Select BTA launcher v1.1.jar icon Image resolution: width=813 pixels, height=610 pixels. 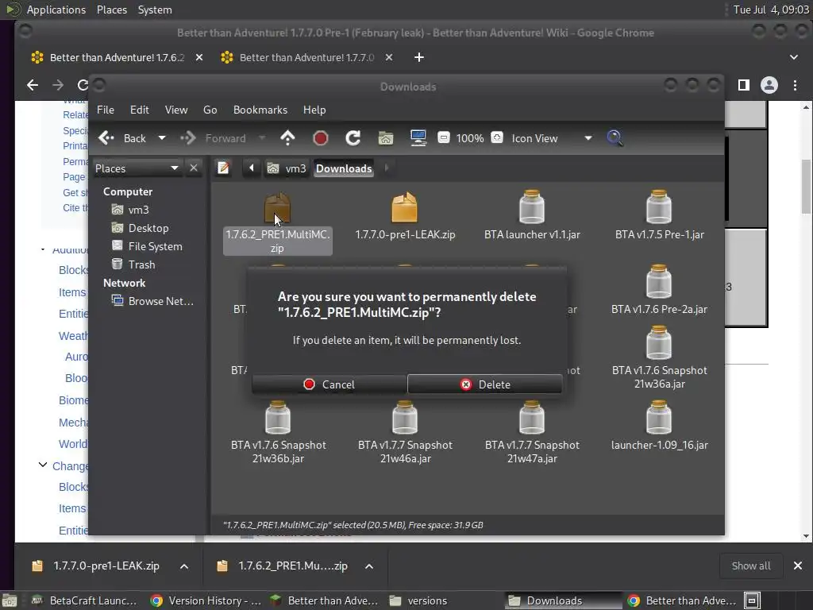tap(532, 207)
